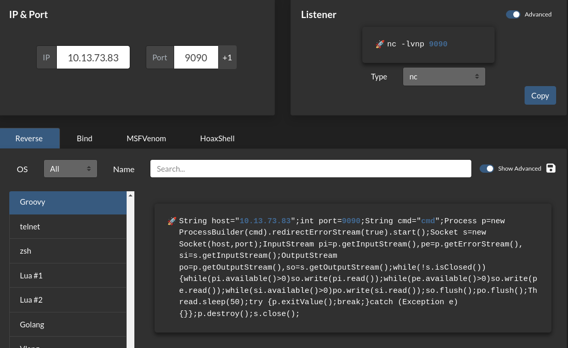Select Groovy in the shell list
Viewport: 568px width, 348px height.
(68, 203)
